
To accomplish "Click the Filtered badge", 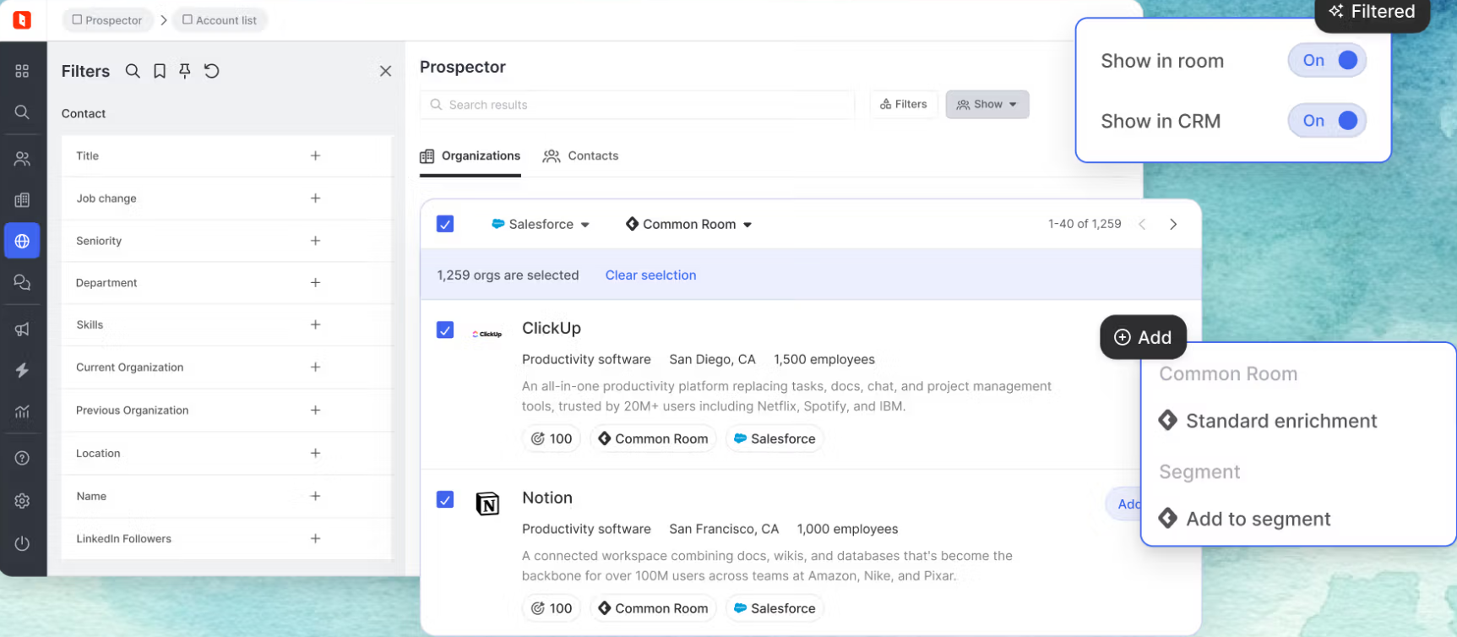I will coord(1372,13).
